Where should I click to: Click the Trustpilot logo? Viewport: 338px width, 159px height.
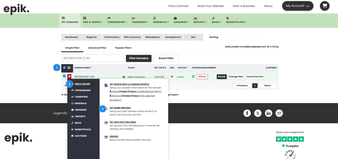point(290,146)
